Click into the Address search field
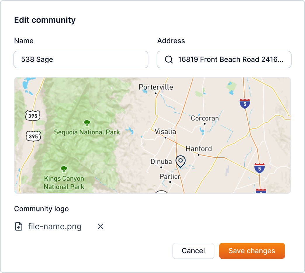This screenshot has height=273, width=305. (x=231, y=60)
